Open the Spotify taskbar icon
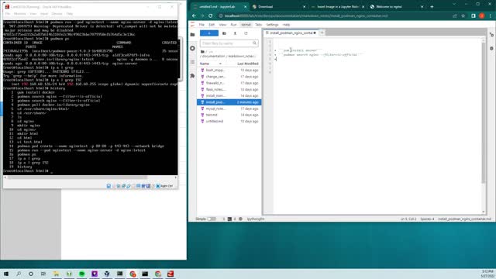 coord(81,274)
